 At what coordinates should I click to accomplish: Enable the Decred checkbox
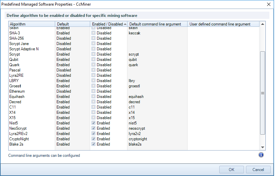point(93,102)
